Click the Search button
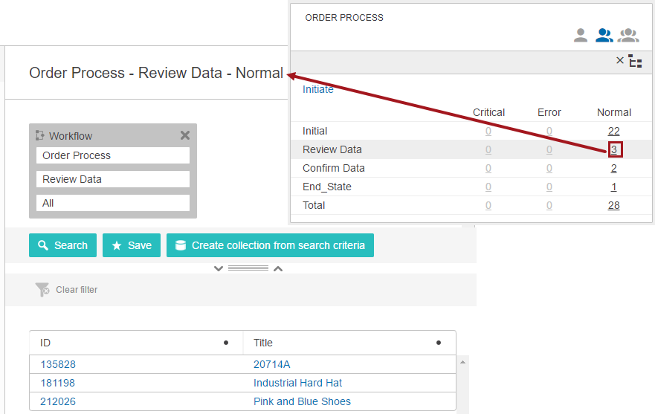Image resolution: width=655 pixels, height=414 pixels. pos(62,245)
